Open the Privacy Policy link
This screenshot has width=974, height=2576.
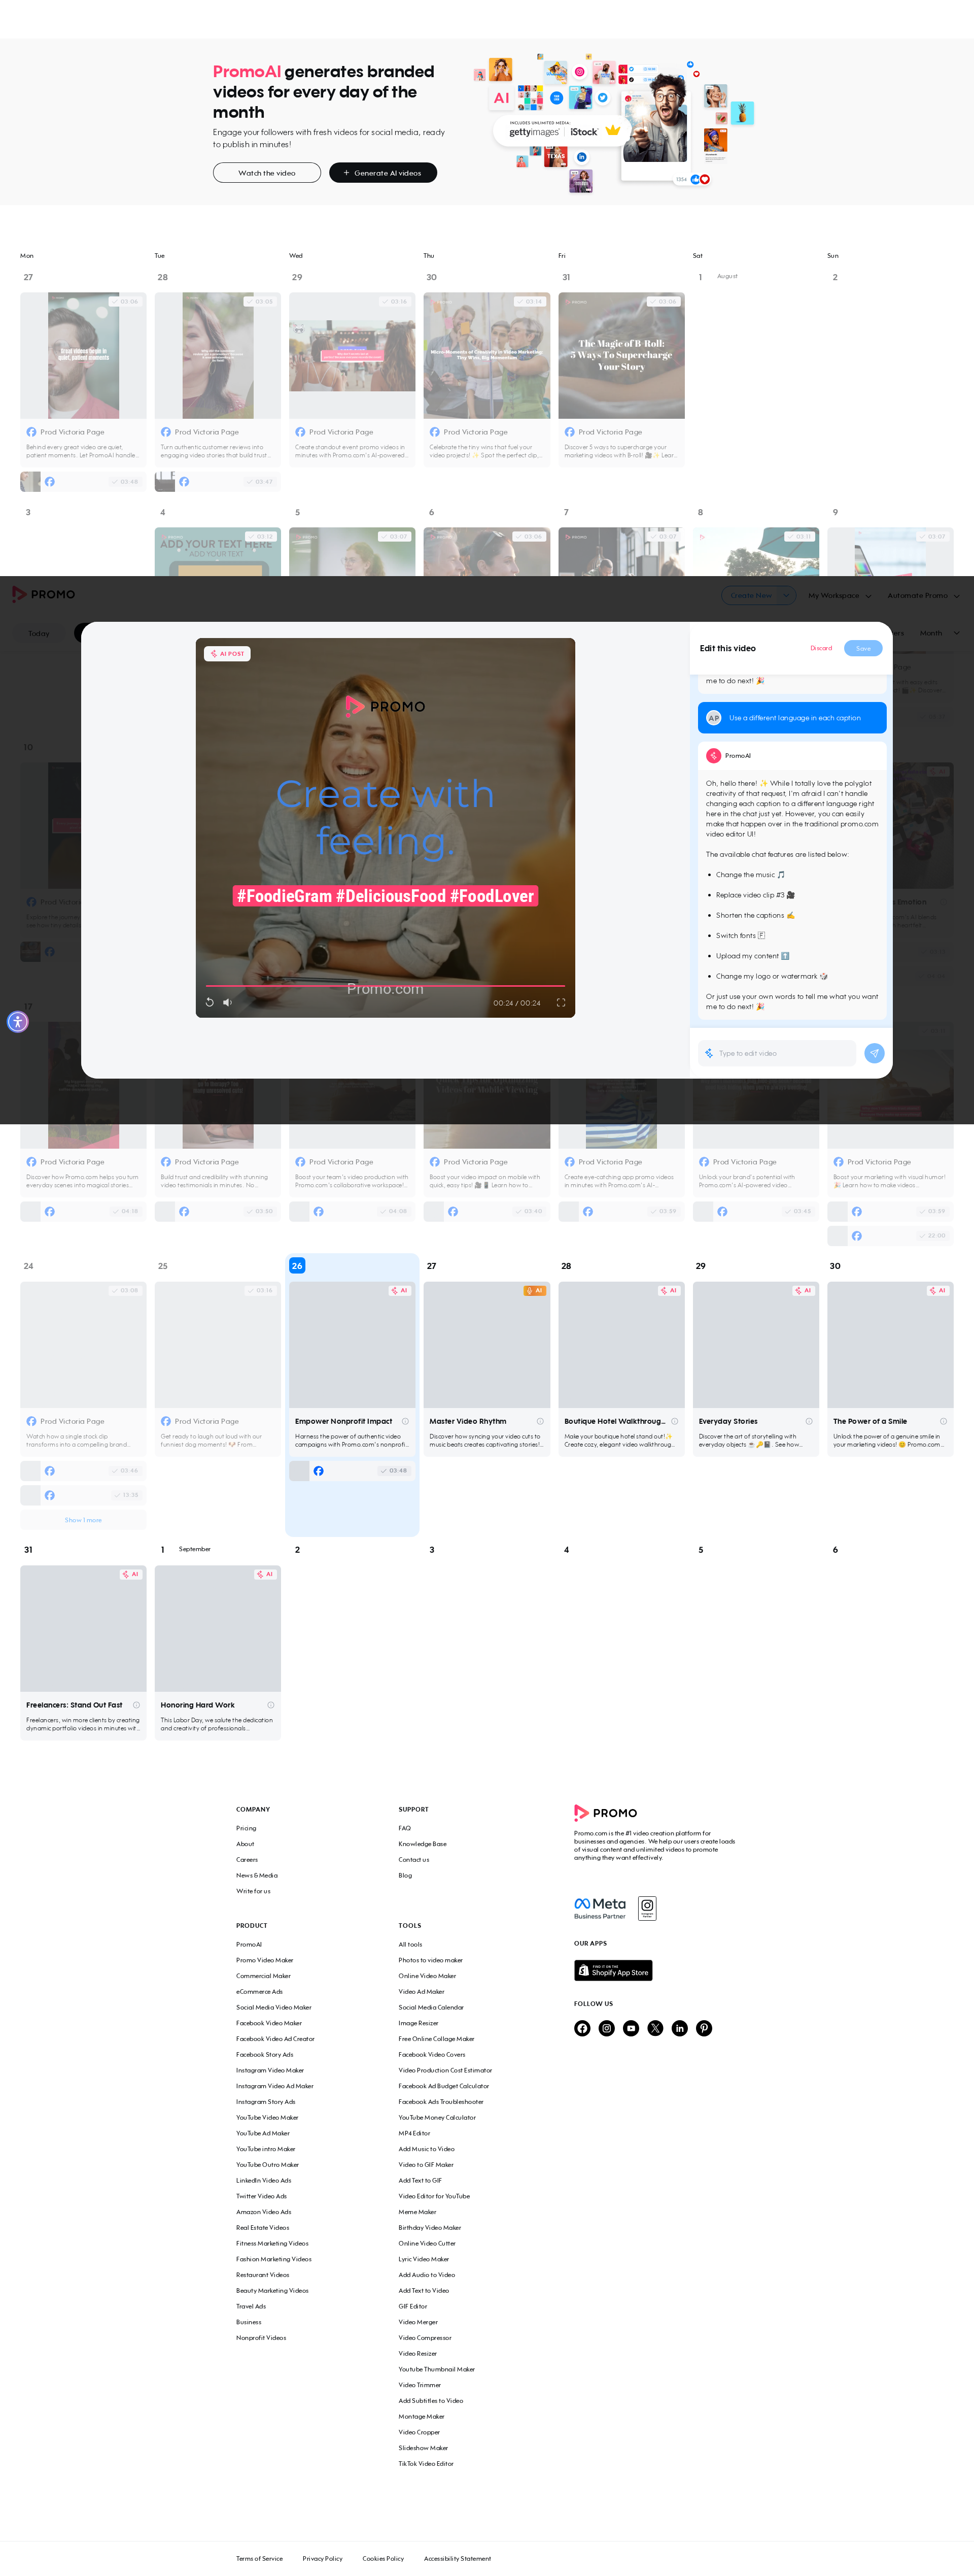(x=323, y=2558)
